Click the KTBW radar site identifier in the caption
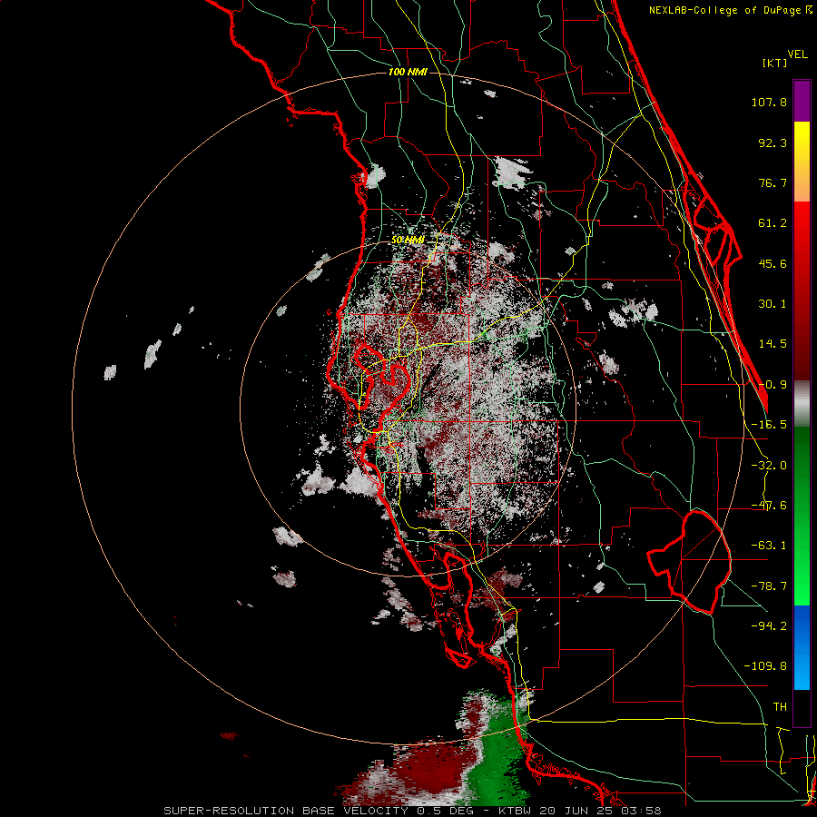Viewport: 817px width, 817px height. 516,811
